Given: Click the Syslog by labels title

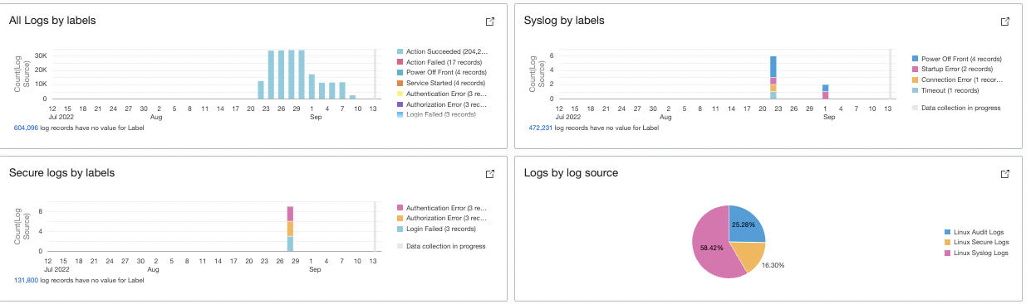Looking at the screenshot, I should 565,20.
